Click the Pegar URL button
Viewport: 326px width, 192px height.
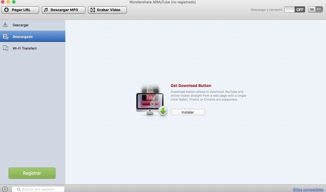(20, 10)
